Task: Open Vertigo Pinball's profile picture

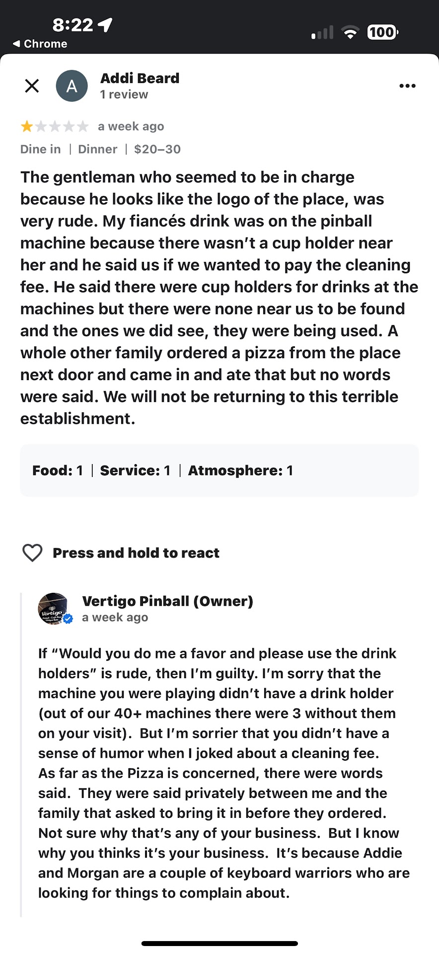Action: click(x=53, y=608)
